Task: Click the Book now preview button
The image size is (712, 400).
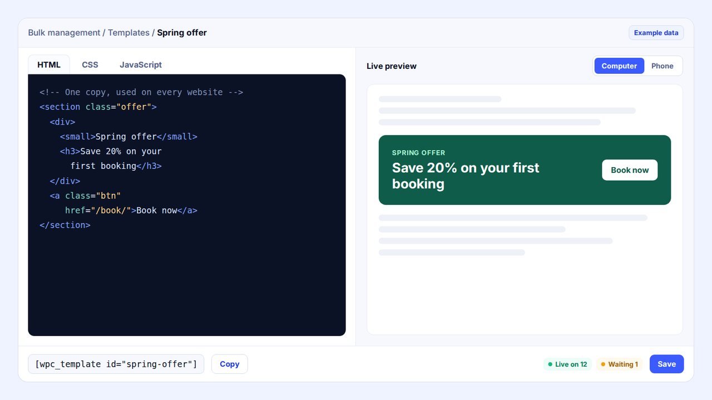Action: [x=630, y=170]
